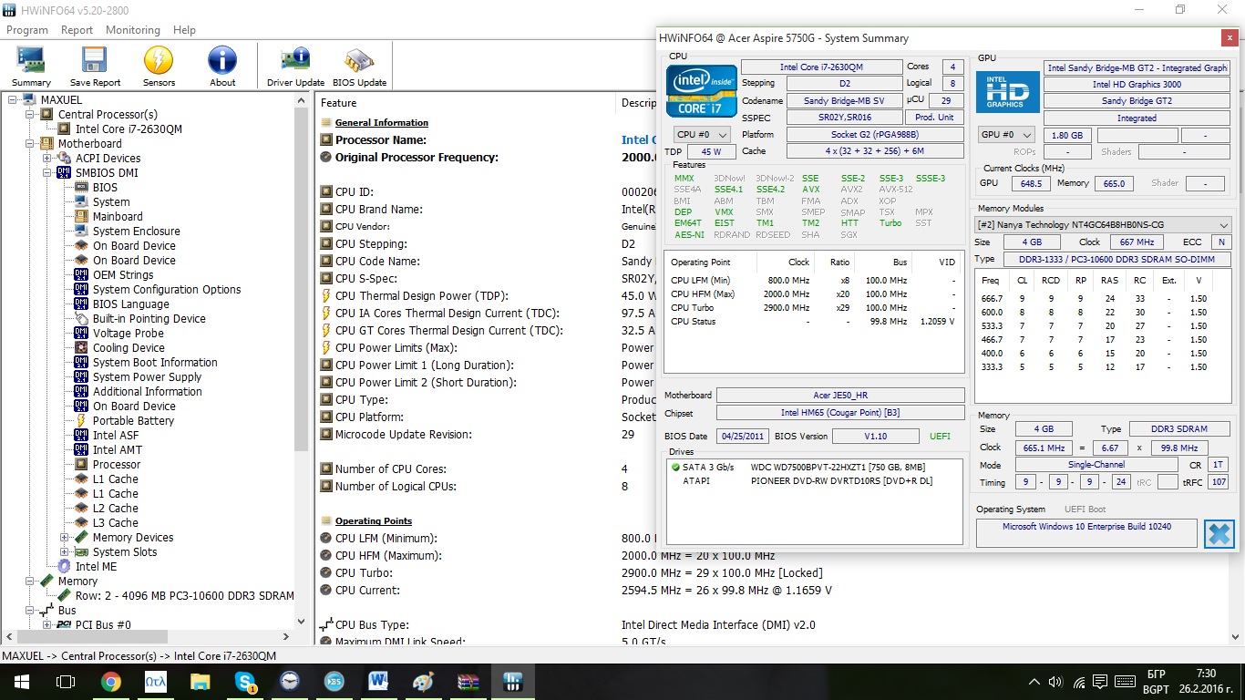The image size is (1245, 700).
Task: Launch BIOS Update from toolbar
Action: tap(359, 67)
